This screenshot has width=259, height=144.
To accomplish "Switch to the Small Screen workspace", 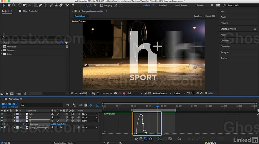I will click(181, 6).
